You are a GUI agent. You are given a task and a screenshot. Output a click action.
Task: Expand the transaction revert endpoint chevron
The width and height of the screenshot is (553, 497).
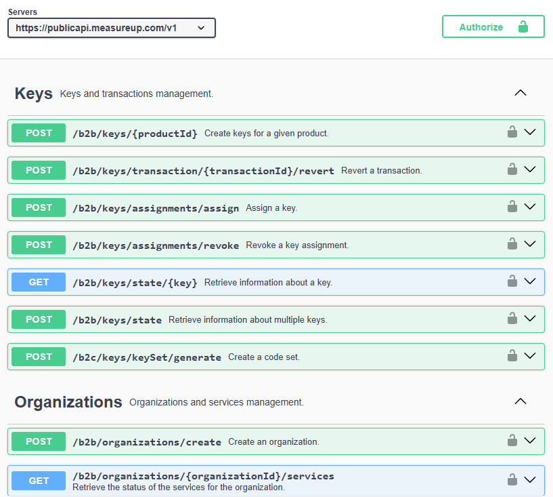(x=530, y=170)
